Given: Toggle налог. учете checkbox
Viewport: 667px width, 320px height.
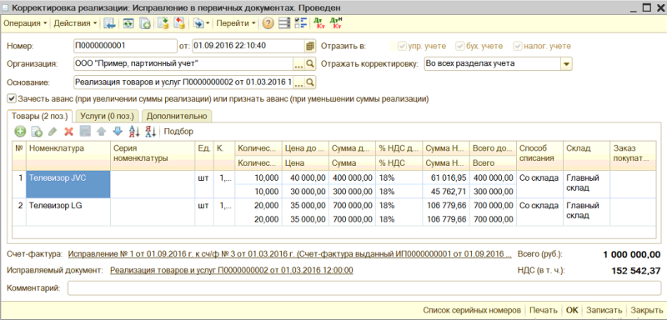Looking at the screenshot, I should pos(517,46).
